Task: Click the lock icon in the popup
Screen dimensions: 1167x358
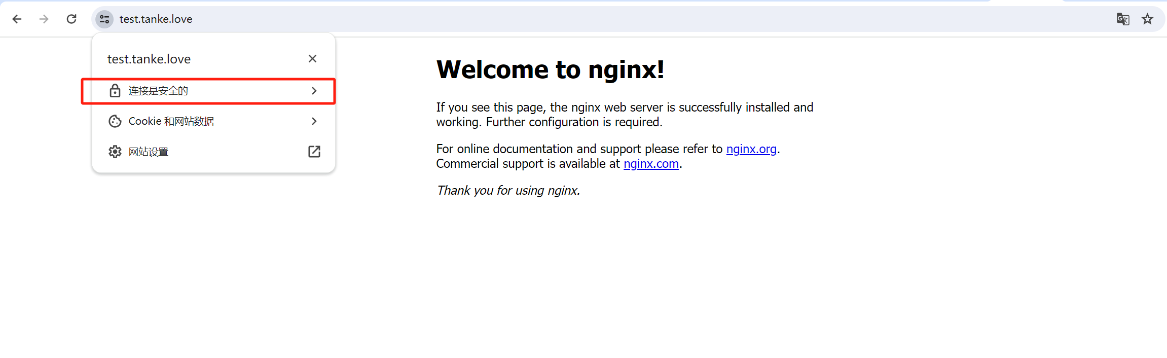Action: (115, 91)
